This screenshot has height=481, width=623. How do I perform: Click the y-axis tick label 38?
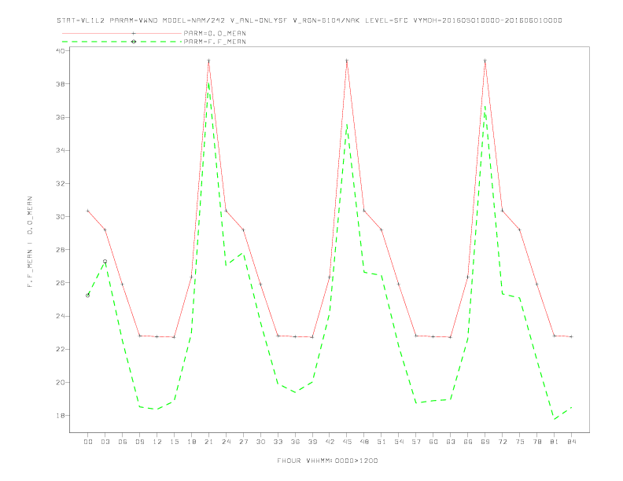(x=61, y=84)
